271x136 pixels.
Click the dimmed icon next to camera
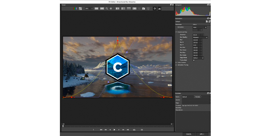click(x=148, y=8)
